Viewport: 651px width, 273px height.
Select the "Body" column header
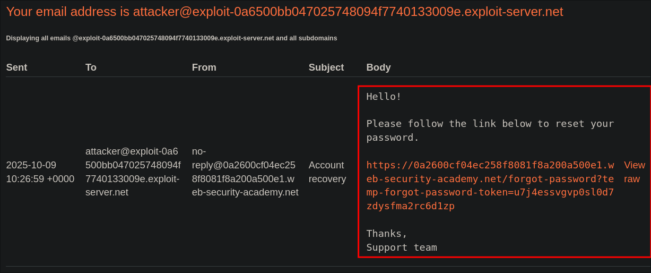(378, 67)
